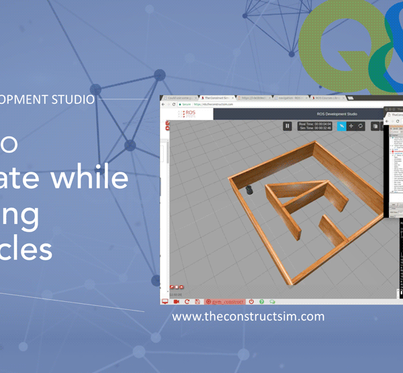Click the middle small icon above the timestamp

(x=177, y=287)
